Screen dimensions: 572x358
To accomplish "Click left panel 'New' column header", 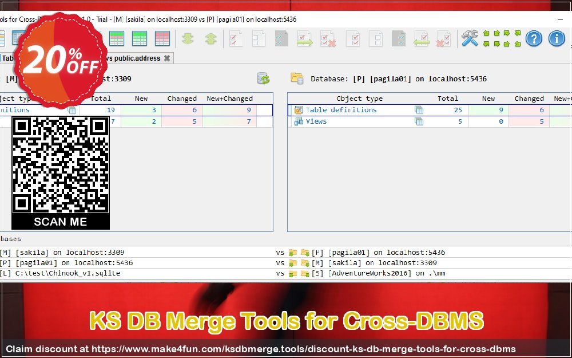I will (x=141, y=99).
